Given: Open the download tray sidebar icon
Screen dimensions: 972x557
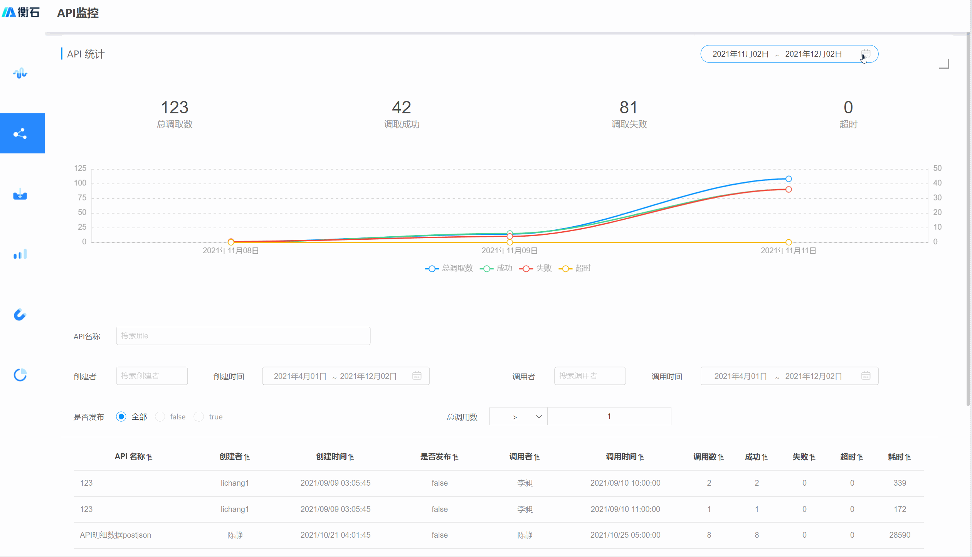Looking at the screenshot, I should pyautogui.click(x=20, y=195).
